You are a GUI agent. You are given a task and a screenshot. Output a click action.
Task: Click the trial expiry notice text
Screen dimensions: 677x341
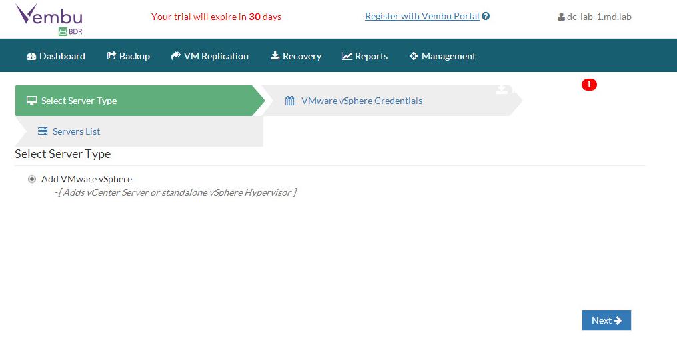click(216, 17)
